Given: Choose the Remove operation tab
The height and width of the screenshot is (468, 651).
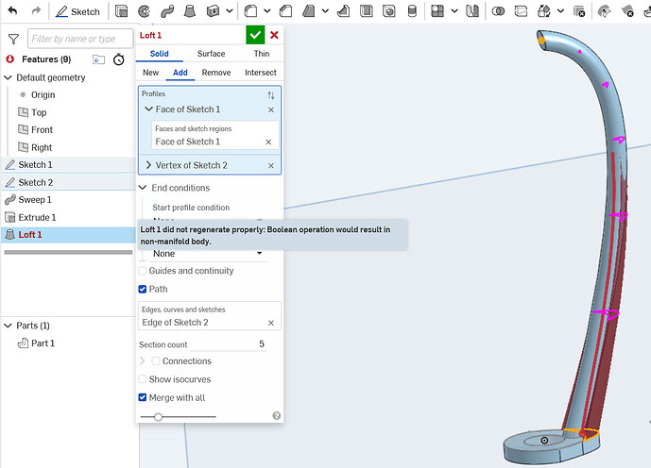Looking at the screenshot, I should [215, 73].
